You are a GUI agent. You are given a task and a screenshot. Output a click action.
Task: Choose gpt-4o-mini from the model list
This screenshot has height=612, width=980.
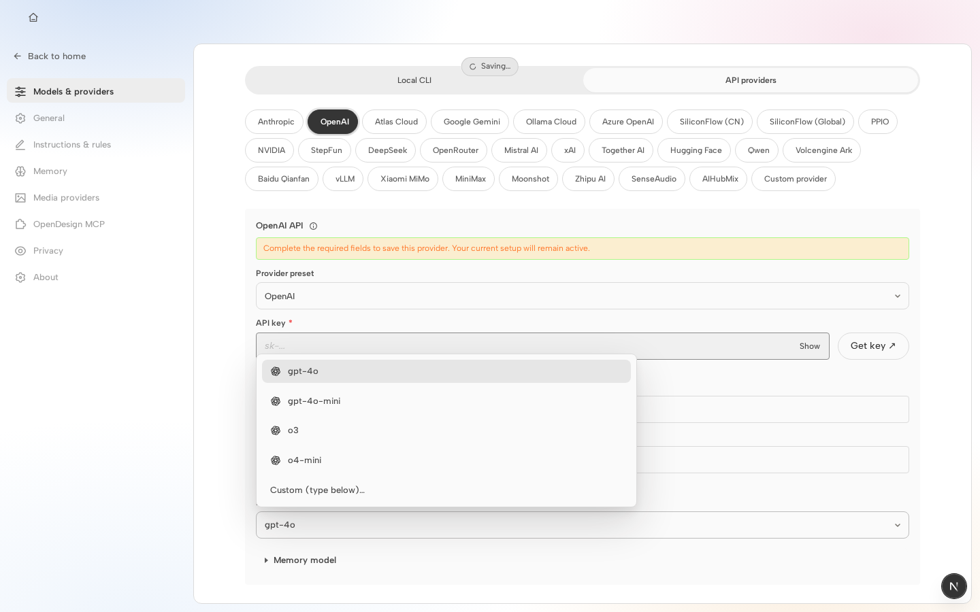(446, 401)
